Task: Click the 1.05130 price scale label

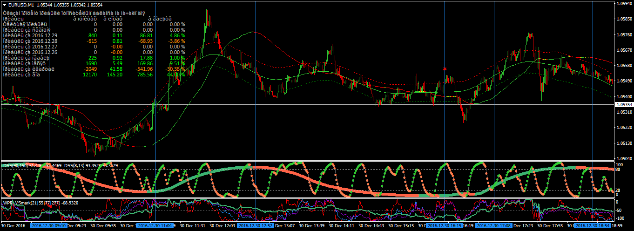Action: 624,143
